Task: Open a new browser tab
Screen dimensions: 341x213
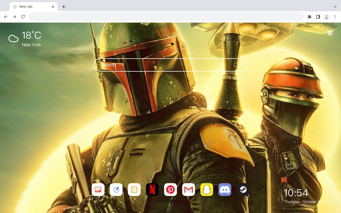Action: (63, 7)
